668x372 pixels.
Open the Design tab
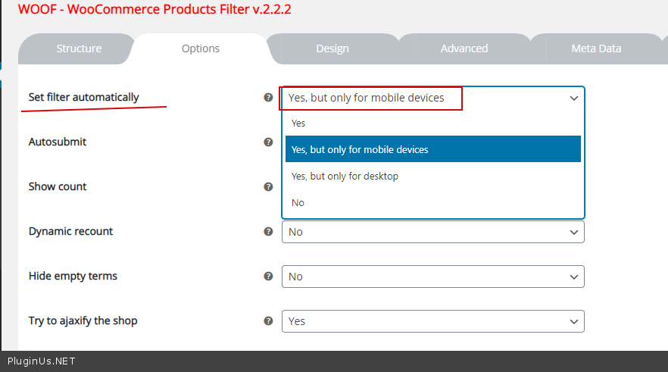[x=332, y=48]
